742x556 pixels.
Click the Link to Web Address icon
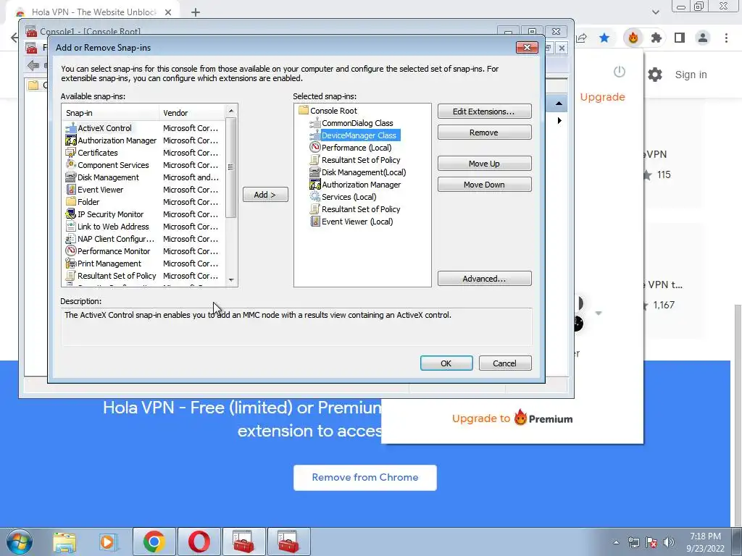(70, 227)
